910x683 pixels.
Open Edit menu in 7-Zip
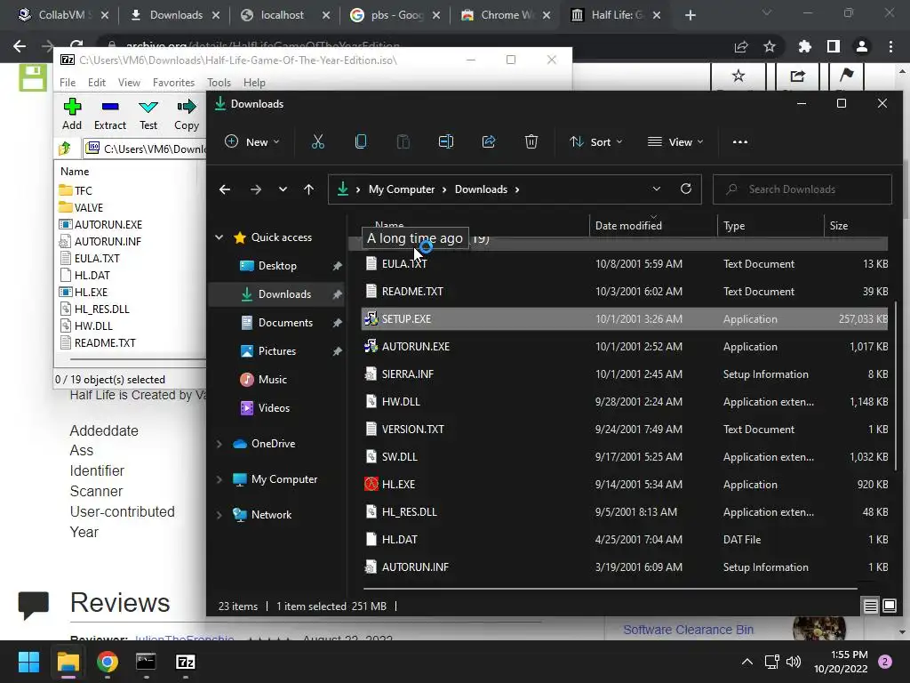pyautogui.click(x=96, y=83)
